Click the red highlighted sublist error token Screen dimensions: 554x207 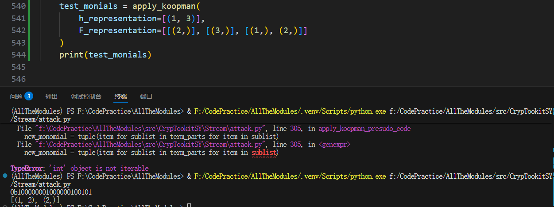point(263,153)
